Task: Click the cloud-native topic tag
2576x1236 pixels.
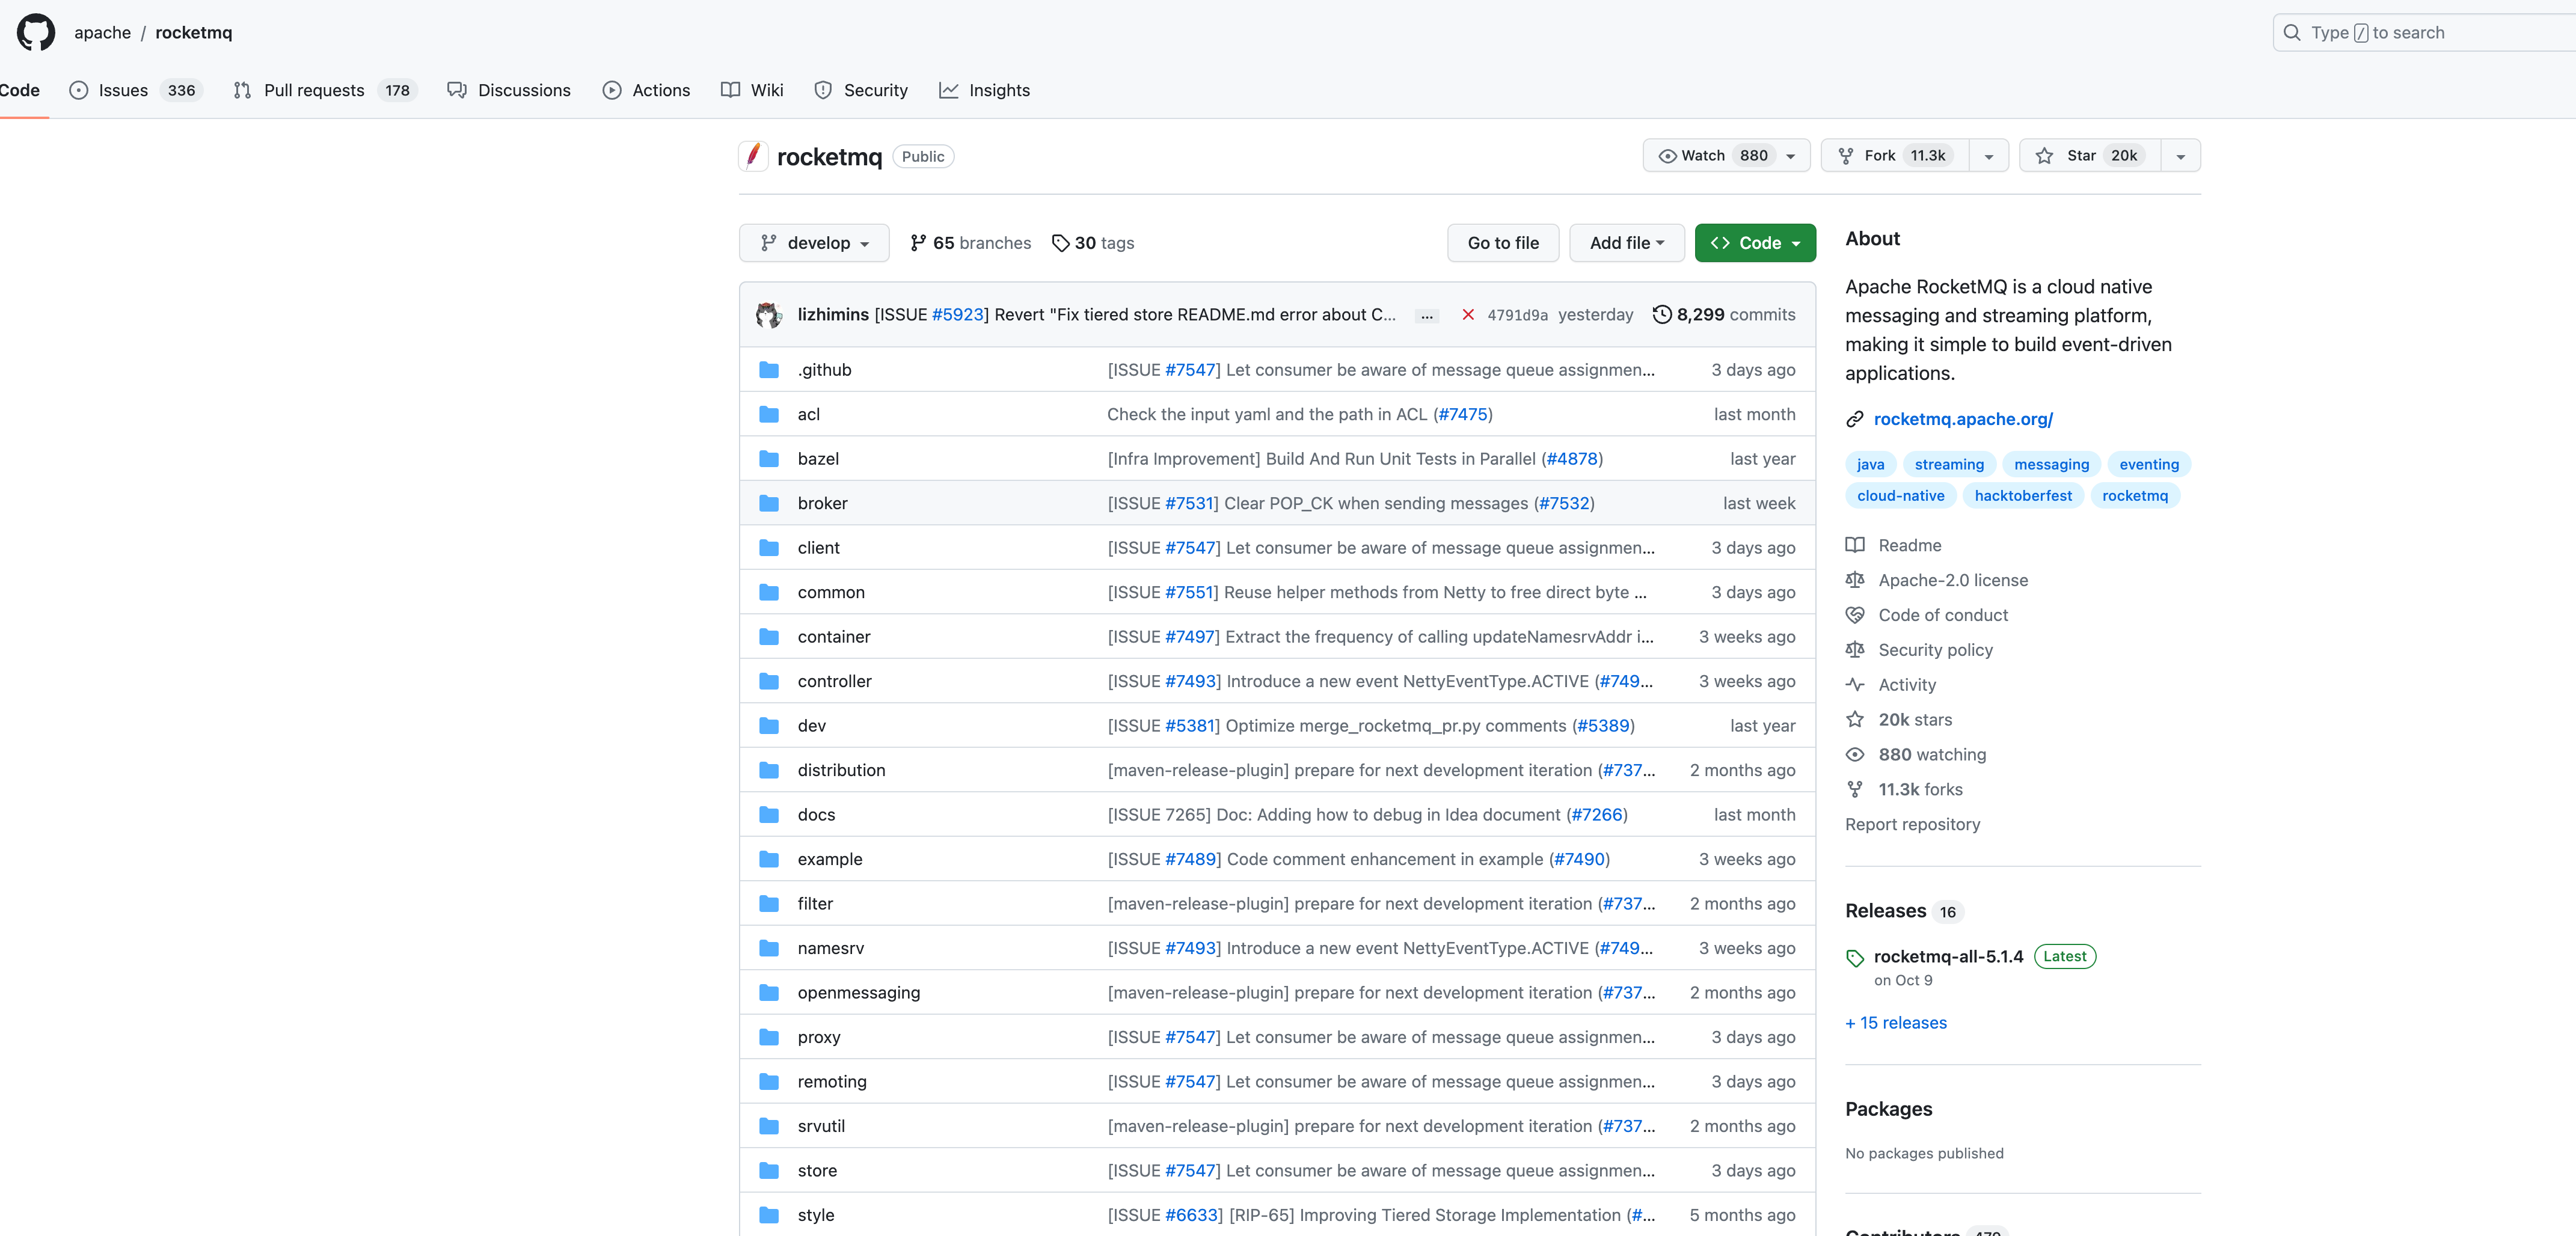Action: [x=1900, y=495]
